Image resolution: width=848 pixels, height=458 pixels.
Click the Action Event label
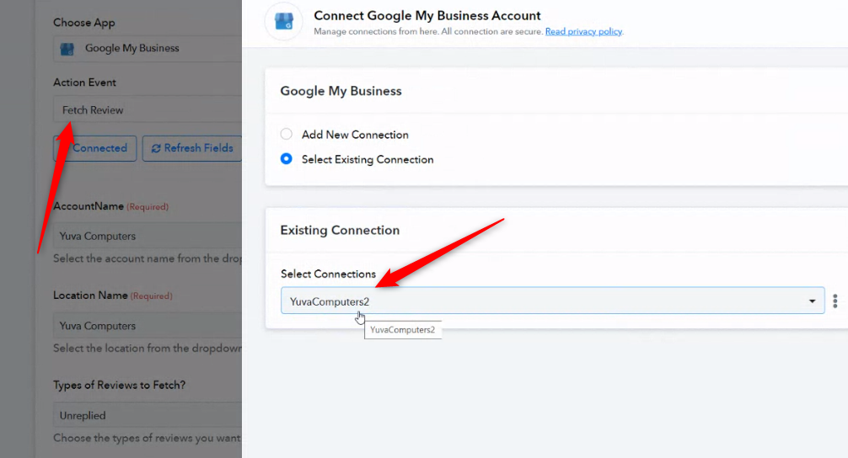pos(84,83)
